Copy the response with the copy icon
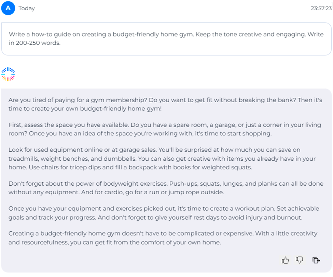 [316, 260]
